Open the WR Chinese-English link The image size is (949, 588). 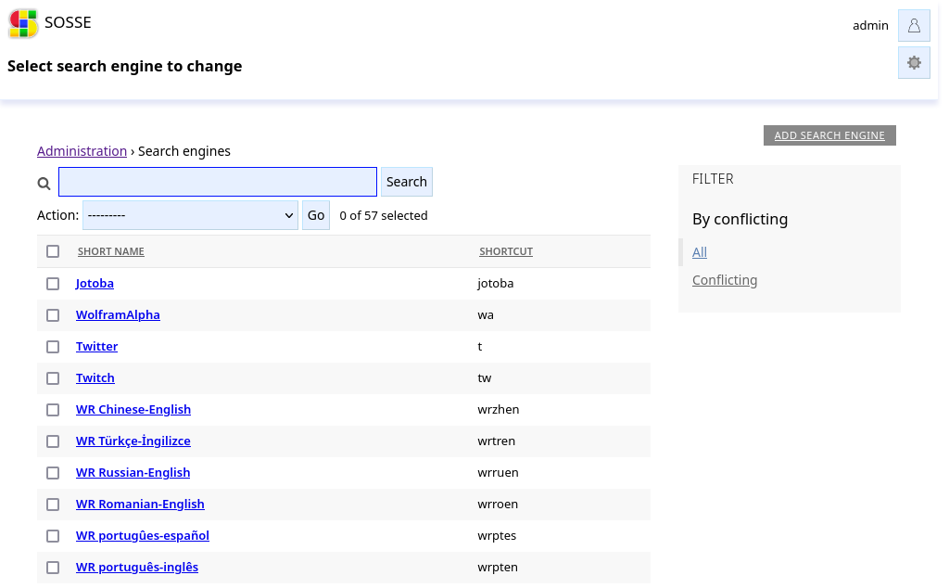pos(133,409)
